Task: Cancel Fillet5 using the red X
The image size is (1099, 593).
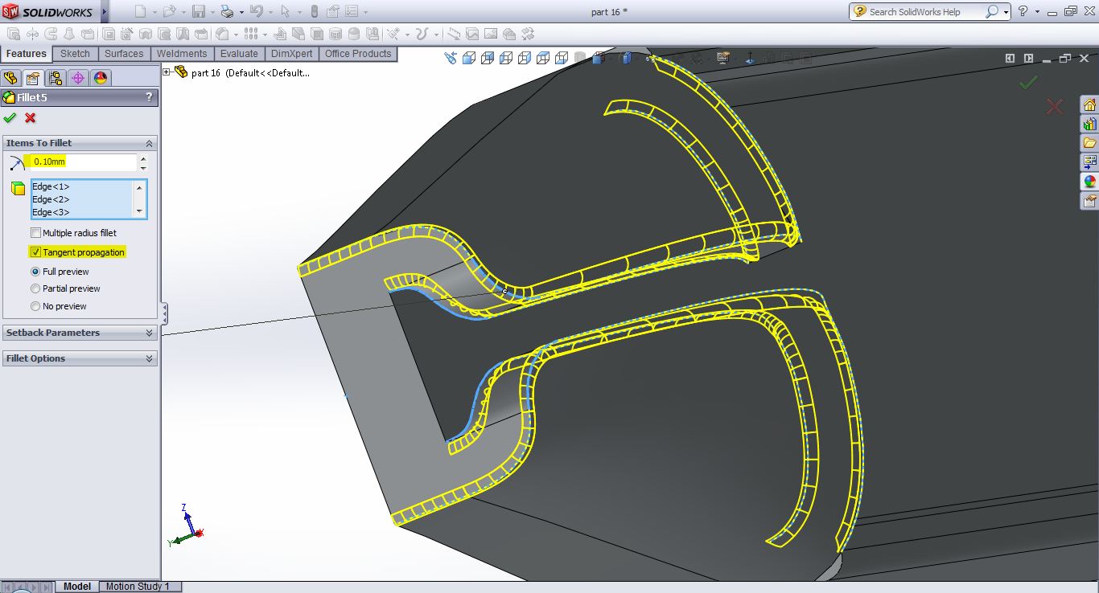Action: coord(31,118)
